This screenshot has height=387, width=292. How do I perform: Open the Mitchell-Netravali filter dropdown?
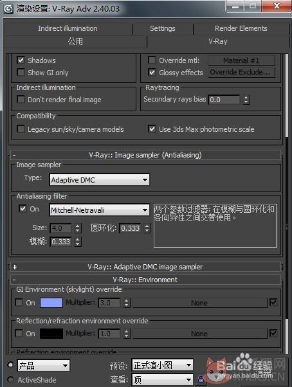100,210
